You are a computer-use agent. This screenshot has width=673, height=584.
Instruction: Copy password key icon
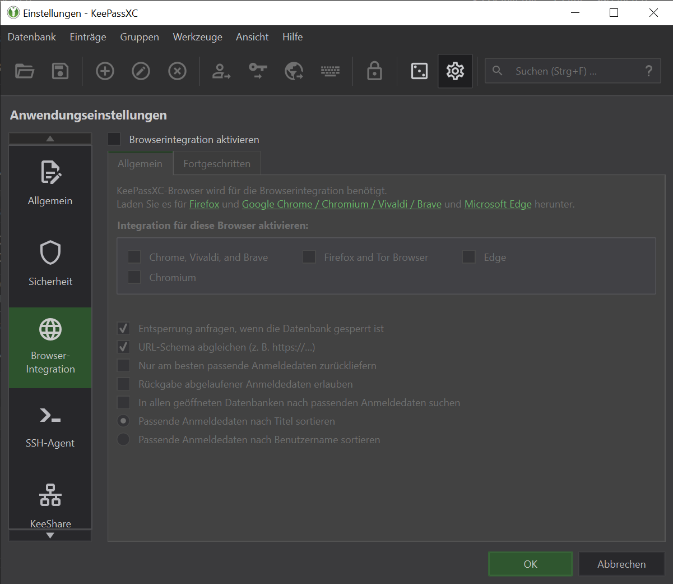[258, 71]
